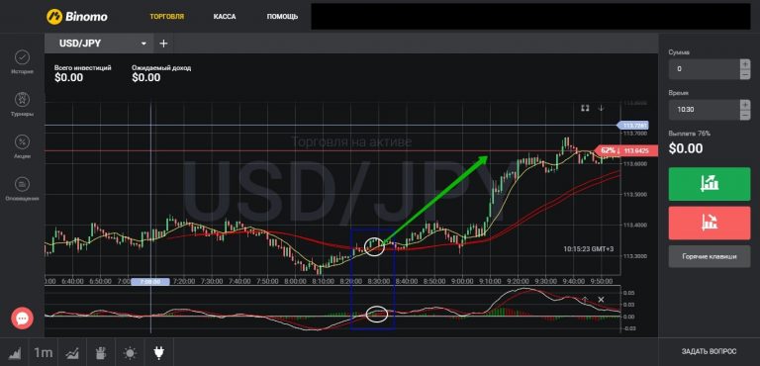The image size is (760, 366).
Task: Open the indicators line chart icon
Action: pos(72,353)
